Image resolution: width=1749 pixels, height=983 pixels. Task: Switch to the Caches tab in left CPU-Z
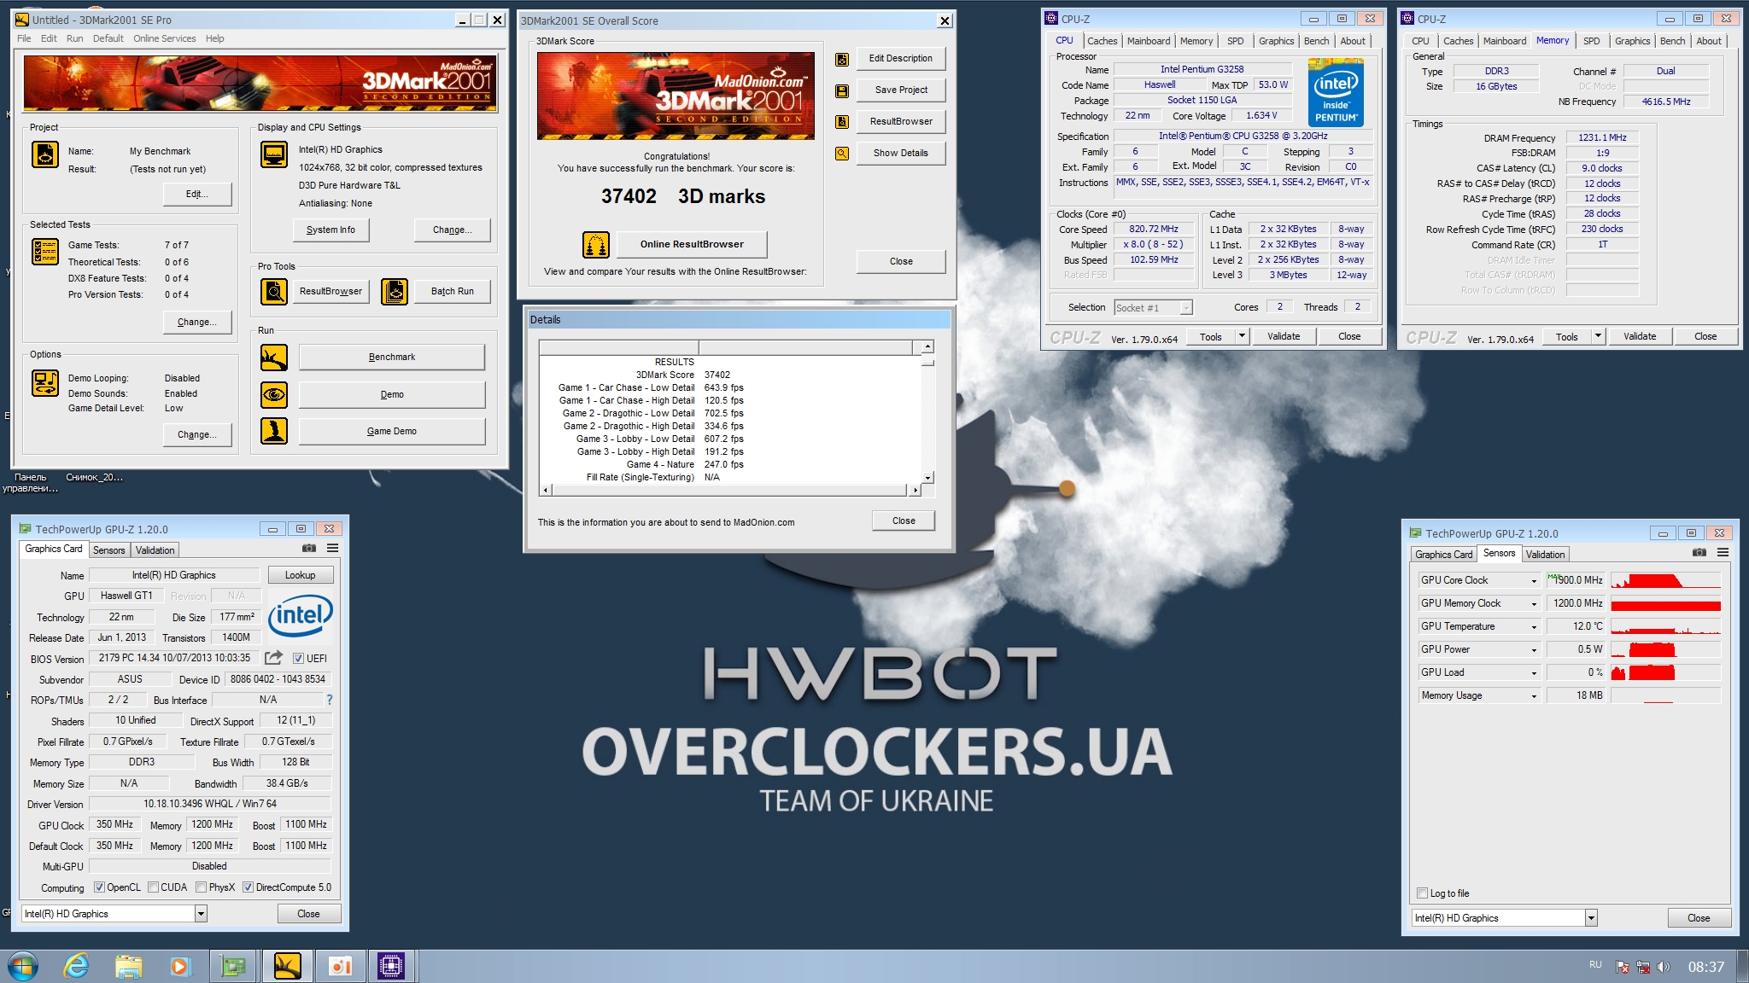pos(1102,41)
